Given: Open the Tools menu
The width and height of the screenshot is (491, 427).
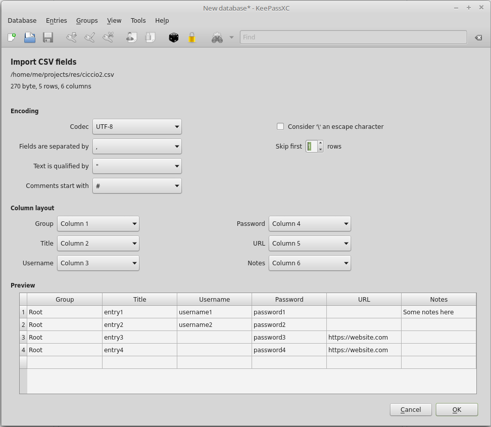Looking at the screenshot, I should point(138,21).
